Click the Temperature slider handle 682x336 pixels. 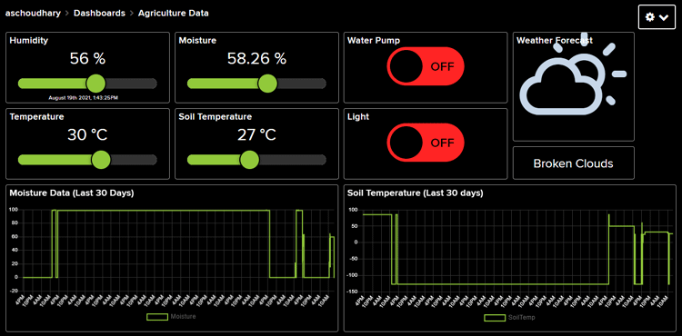point(101,160)
